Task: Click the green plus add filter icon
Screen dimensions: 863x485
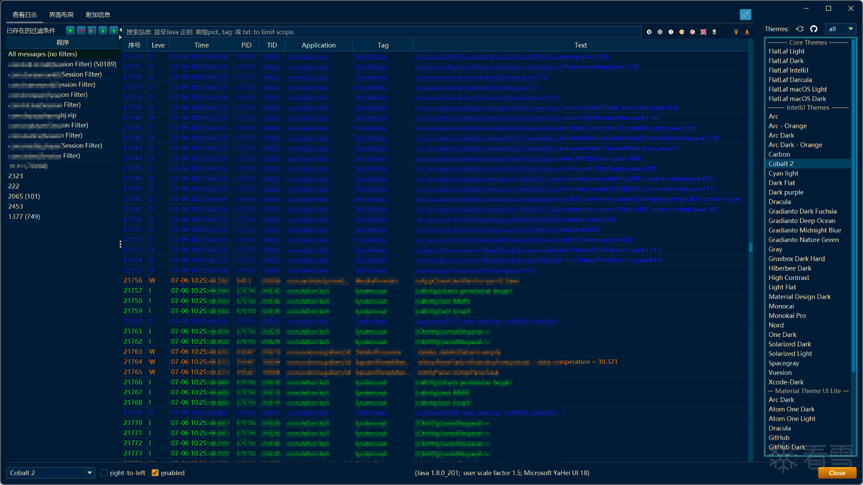Action: point(70,31)
